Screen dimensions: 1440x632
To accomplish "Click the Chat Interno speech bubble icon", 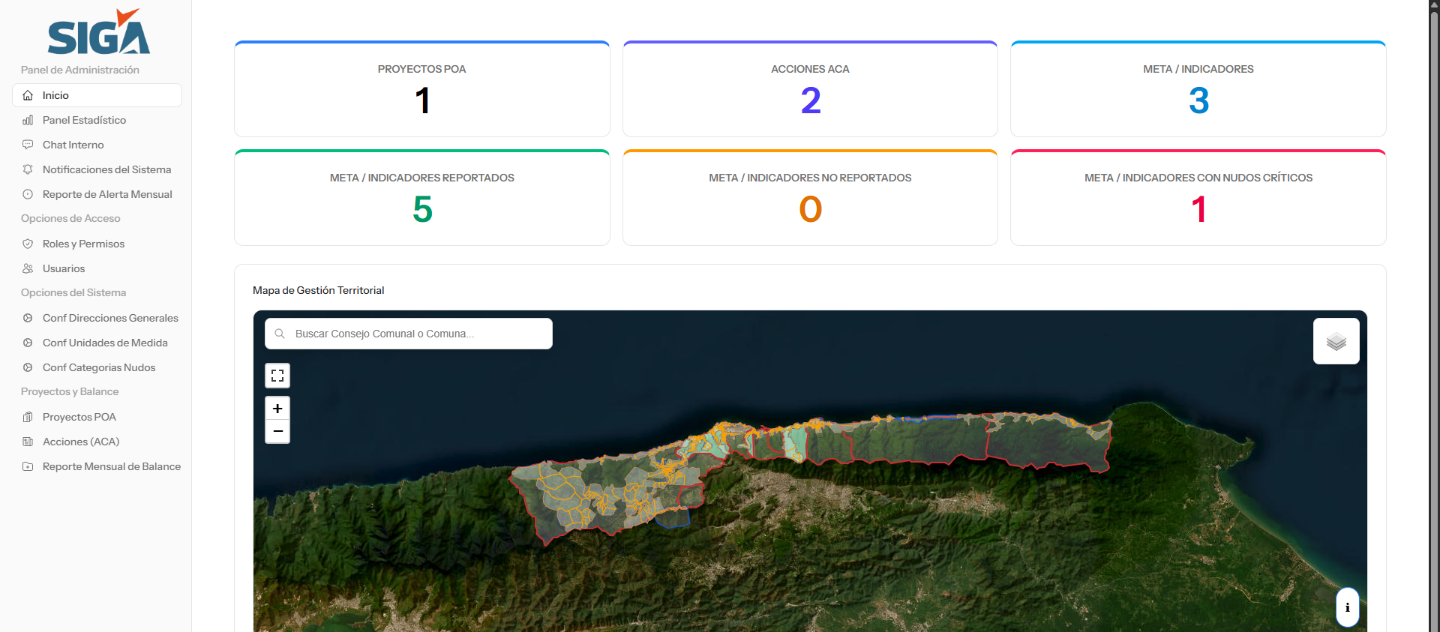I will (x=28, y=145).
